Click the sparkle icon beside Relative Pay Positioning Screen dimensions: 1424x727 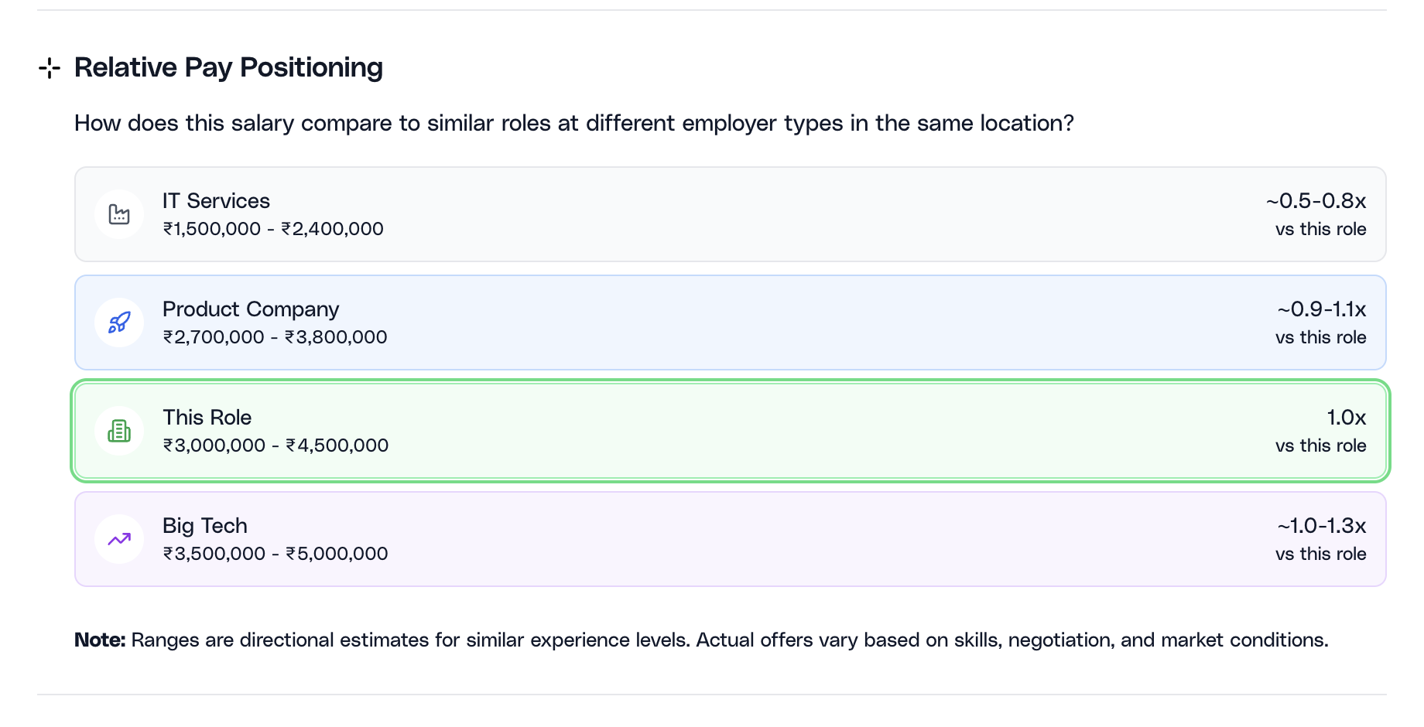click(50, 68)
